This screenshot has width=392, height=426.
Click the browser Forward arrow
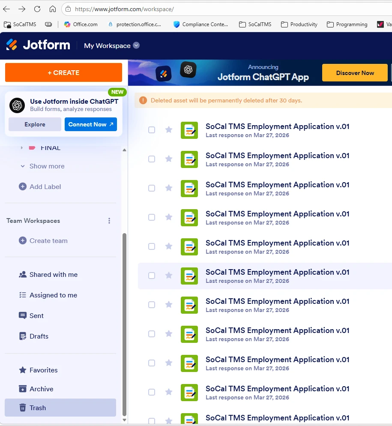[22, 9]
